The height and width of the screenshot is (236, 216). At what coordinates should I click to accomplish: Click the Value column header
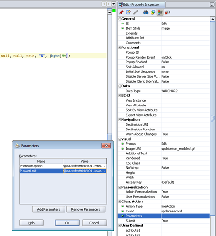(85, 161)
